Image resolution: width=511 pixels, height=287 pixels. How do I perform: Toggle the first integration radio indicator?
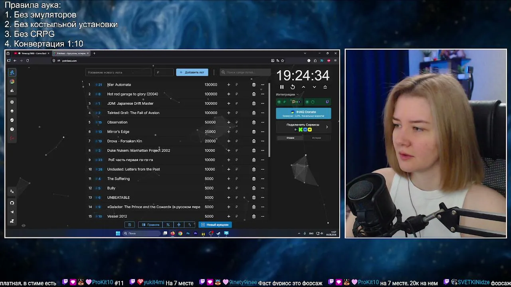coord(279,102)
